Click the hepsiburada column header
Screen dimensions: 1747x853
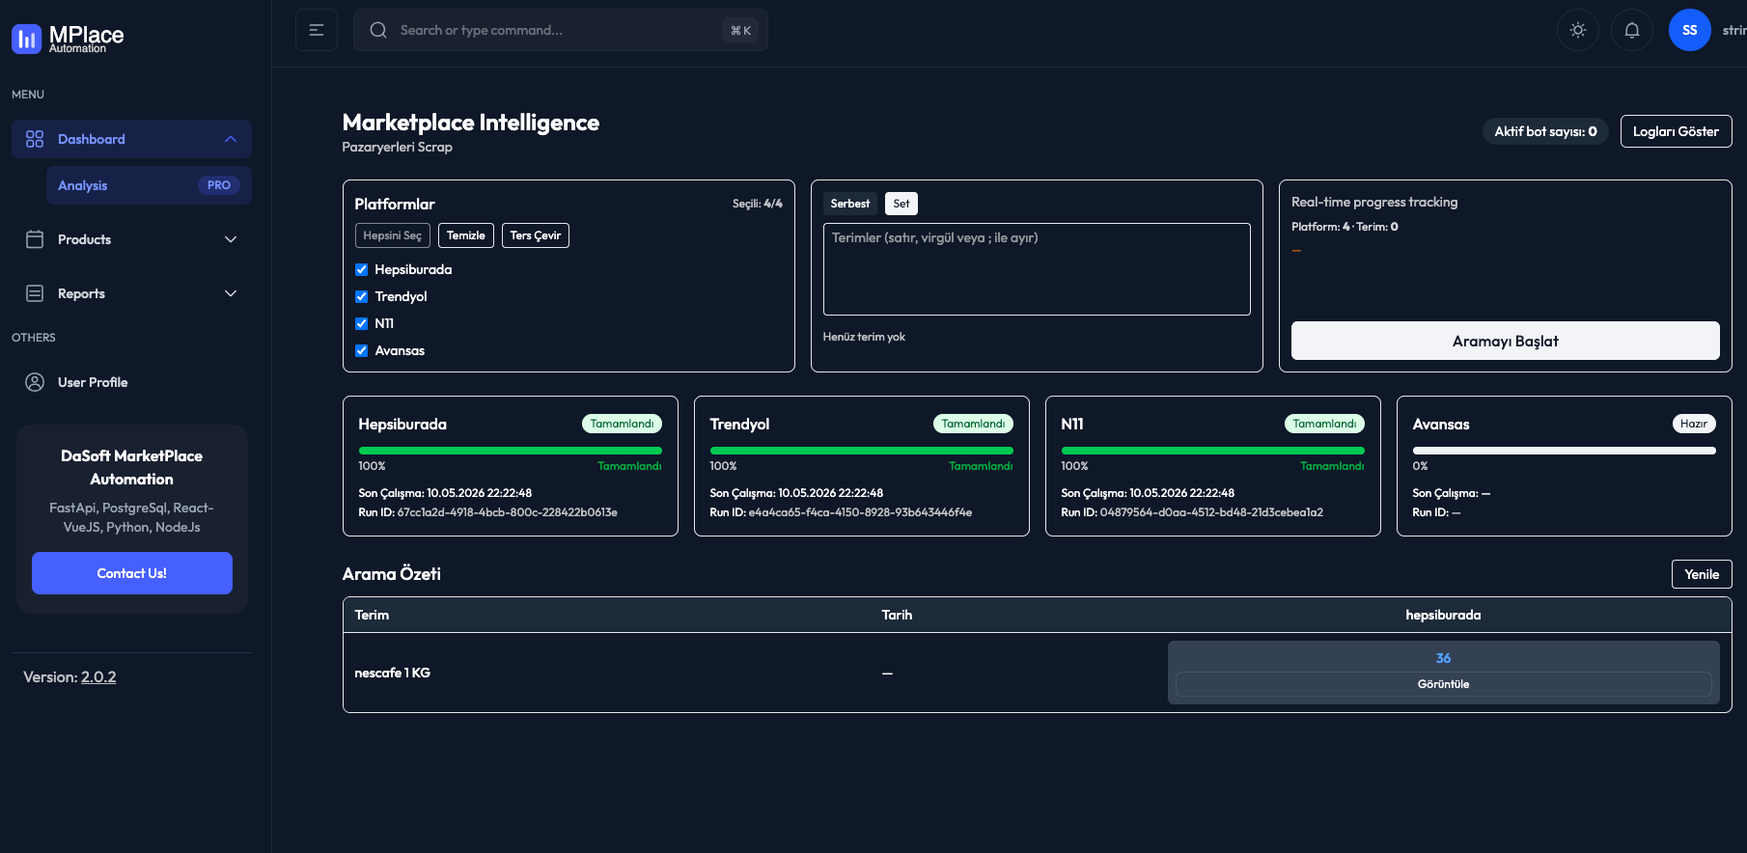(x=1443, y=615)
